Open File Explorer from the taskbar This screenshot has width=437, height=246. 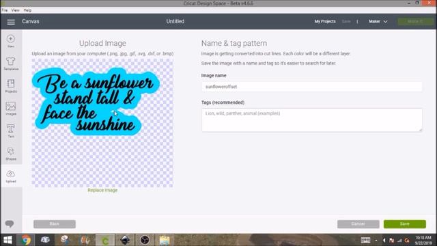click(x=165, y=240)
